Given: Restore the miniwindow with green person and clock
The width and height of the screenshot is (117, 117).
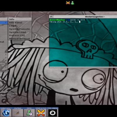Looking at the screenshot, I should click(29, 112).
